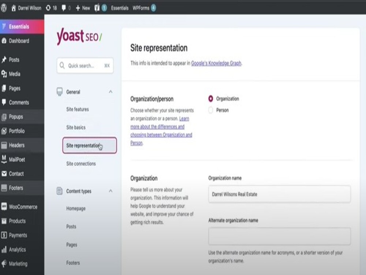The width and height of the screenshot is (366, 275).
Task: Open the Media library from the sidebar
Action: click(15, 74)
